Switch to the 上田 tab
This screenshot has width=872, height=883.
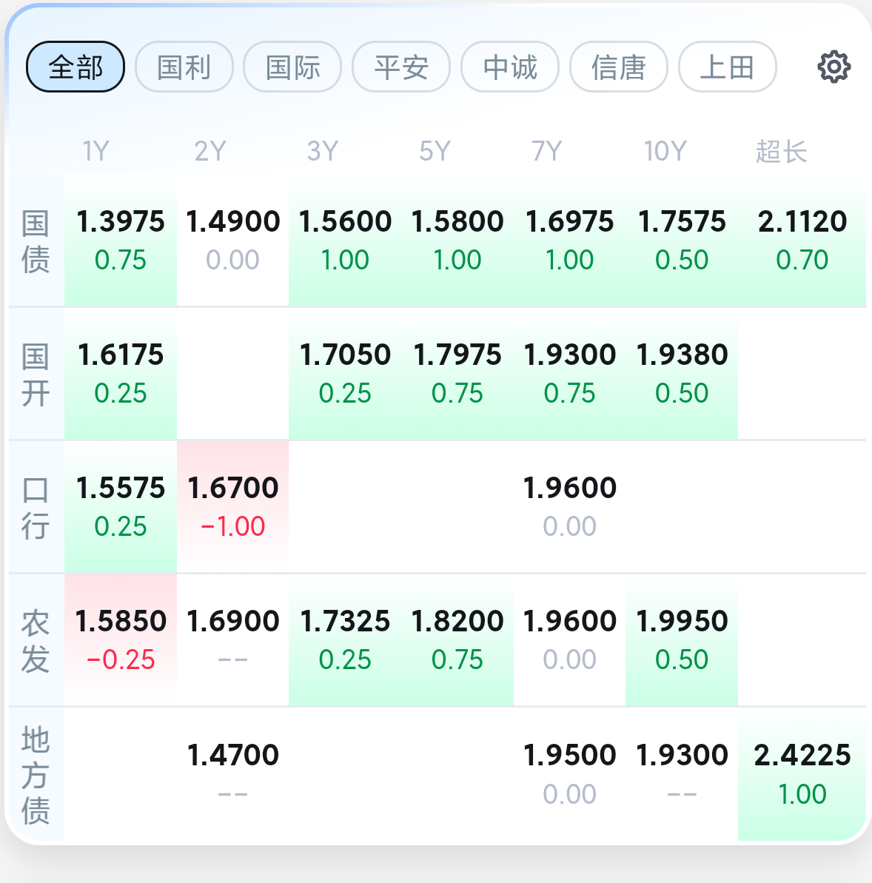coord(727,67)
